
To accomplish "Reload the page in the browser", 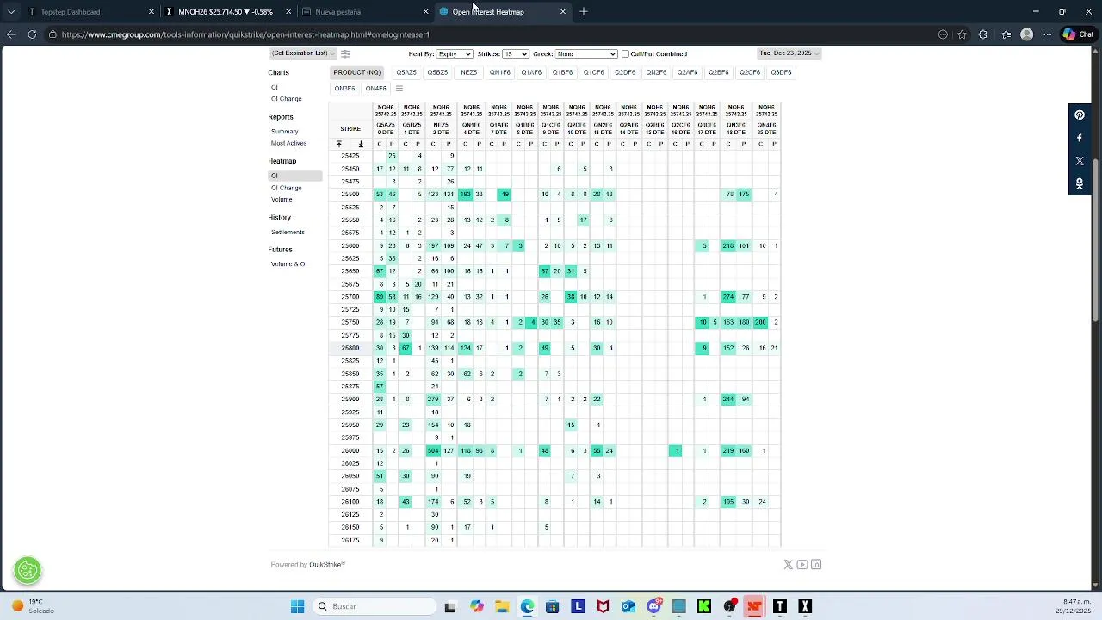I will point(32,34).
